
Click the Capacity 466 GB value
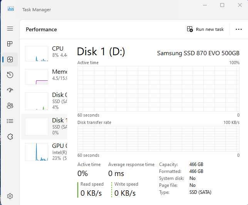[196, 164]
